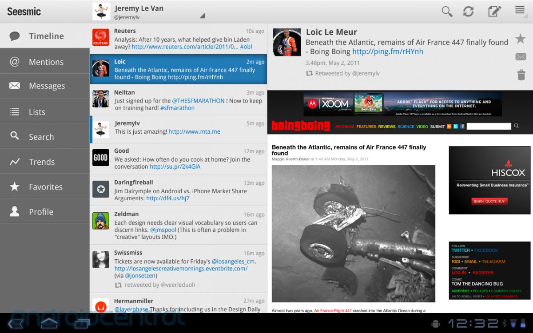Open the FACEBOOK follow link
The width and height of the screenshot is (533, 333).
coord(486,250)
